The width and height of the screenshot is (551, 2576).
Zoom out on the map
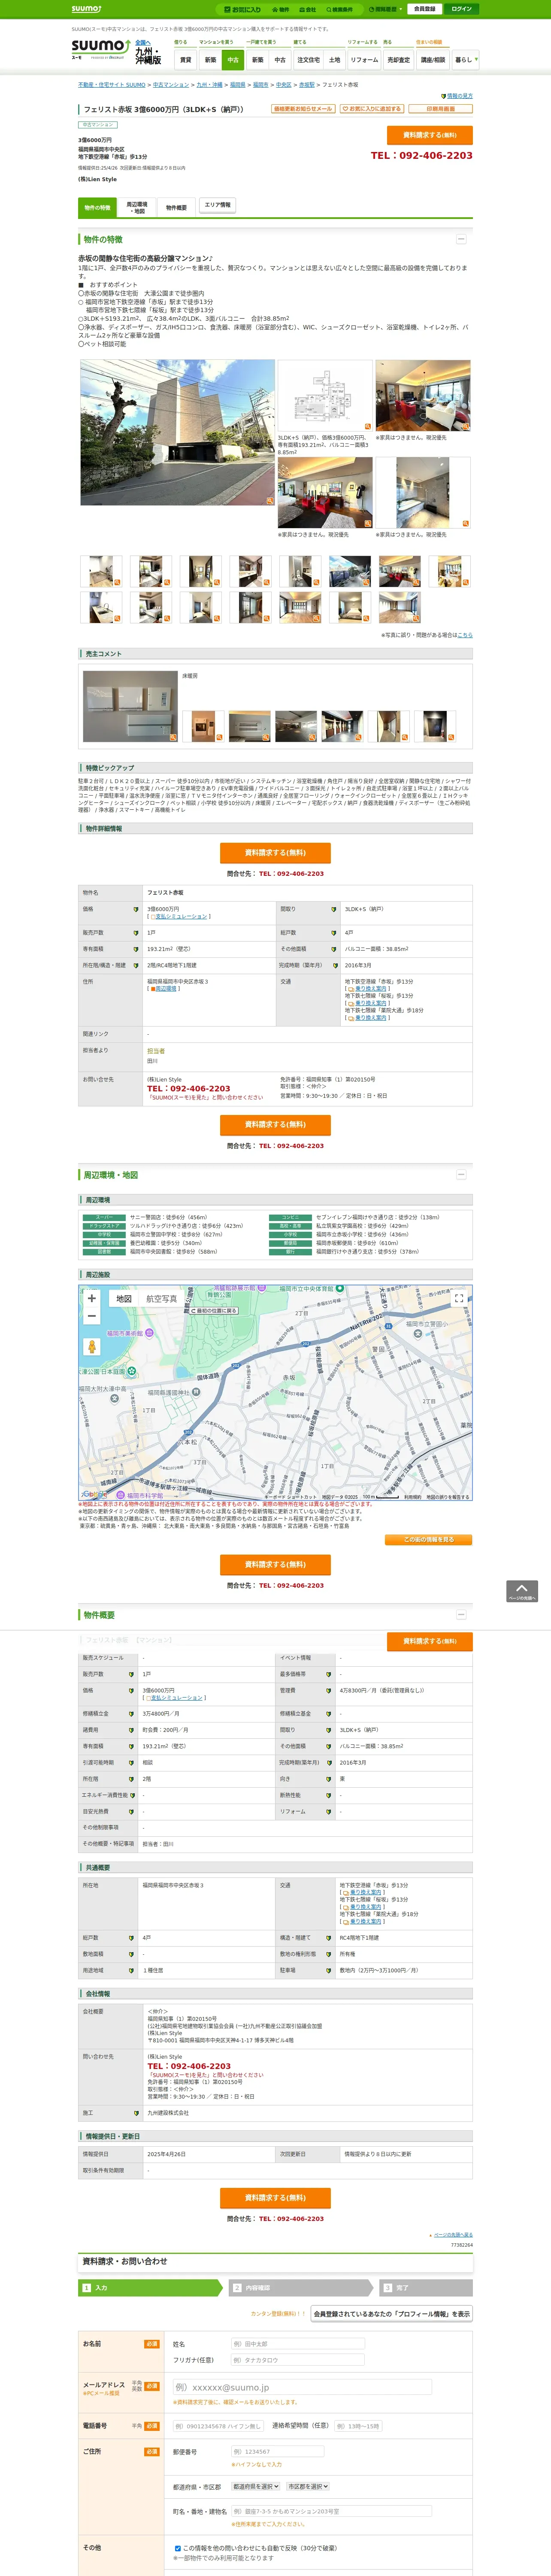(x=92, y=1316)
